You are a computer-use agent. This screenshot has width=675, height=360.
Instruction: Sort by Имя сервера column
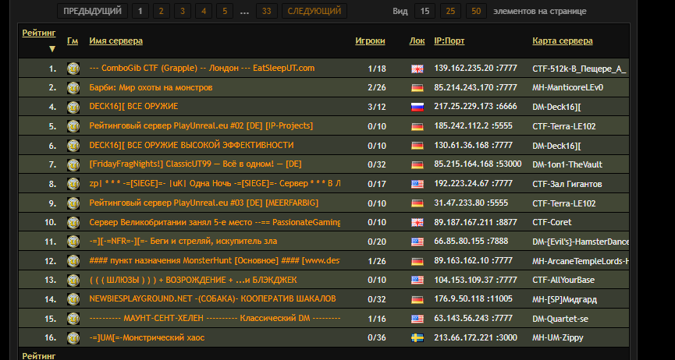(x=116, y=41)
